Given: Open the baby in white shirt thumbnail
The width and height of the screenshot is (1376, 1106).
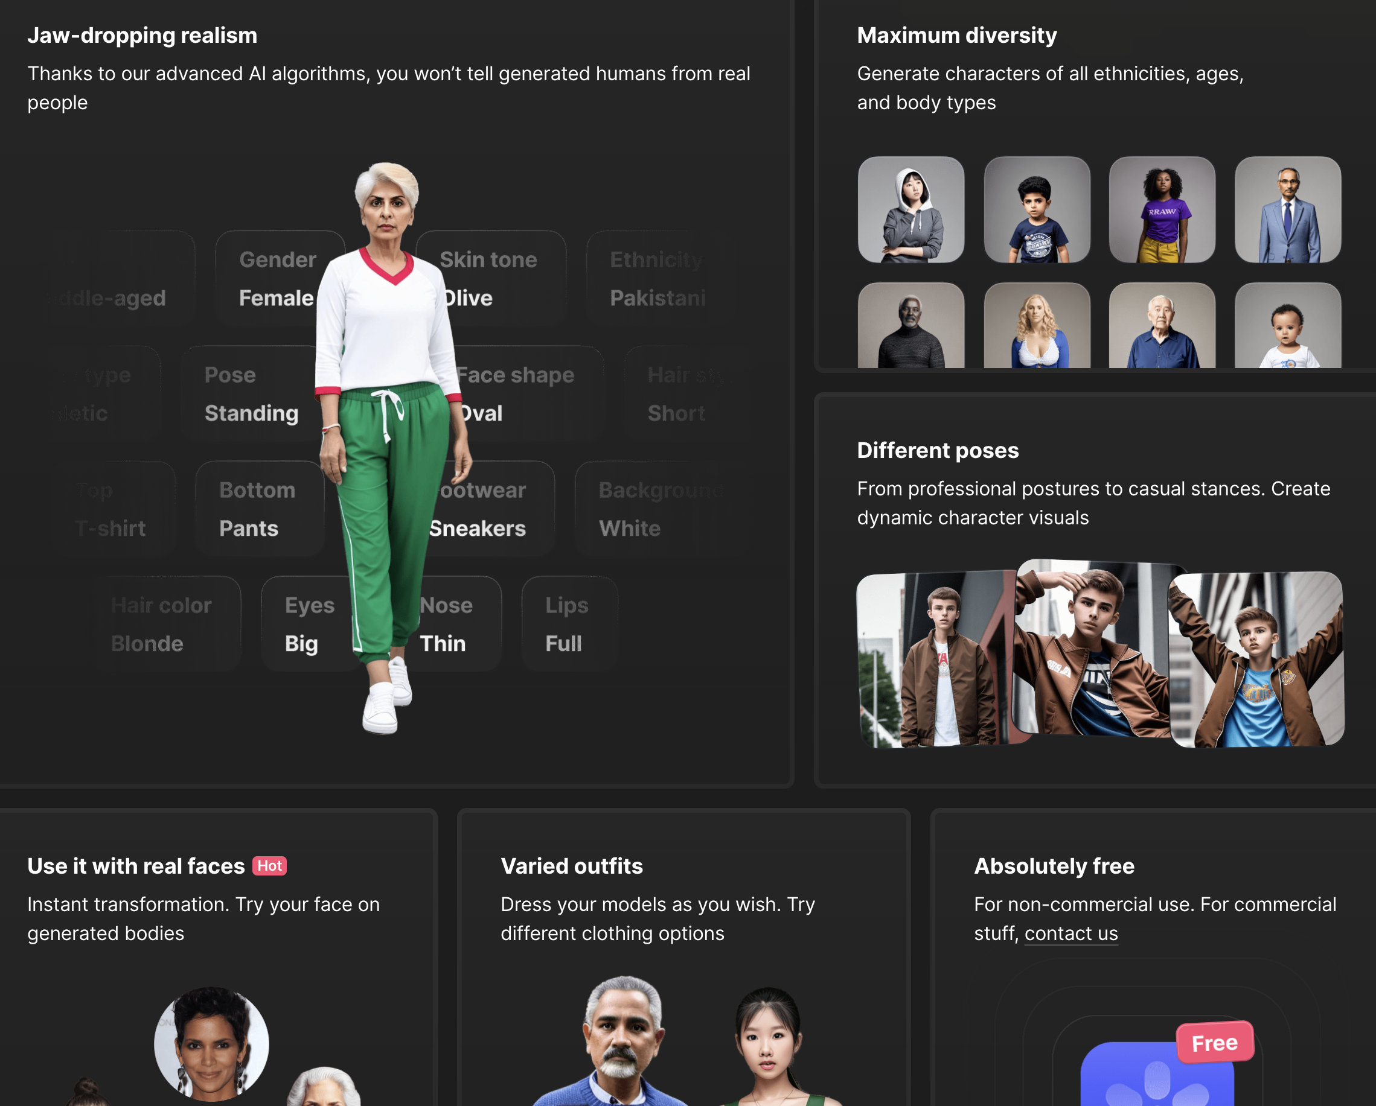Looking at the screenshot, I should 1287,326.
